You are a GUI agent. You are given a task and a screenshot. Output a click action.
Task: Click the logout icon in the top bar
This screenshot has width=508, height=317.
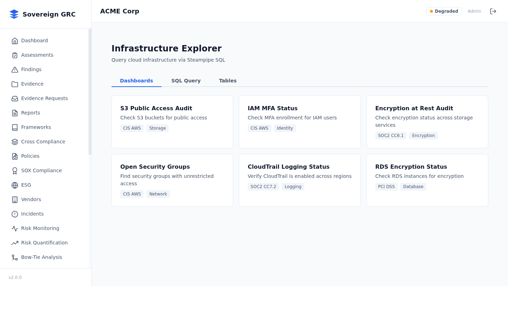point(493,11)
